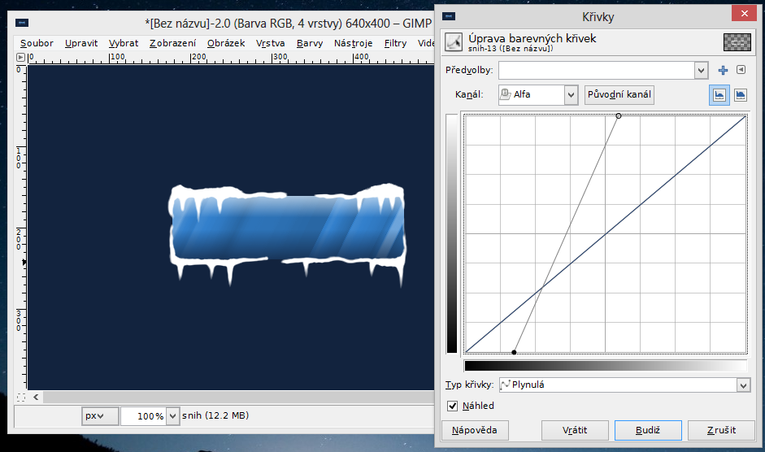Screen dimensions: 765x452
Task: Open the px units dropdown
Action: coord(100,416)
